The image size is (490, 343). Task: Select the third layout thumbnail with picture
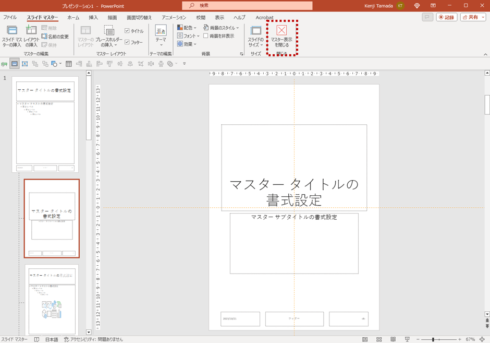pos(52,299)
